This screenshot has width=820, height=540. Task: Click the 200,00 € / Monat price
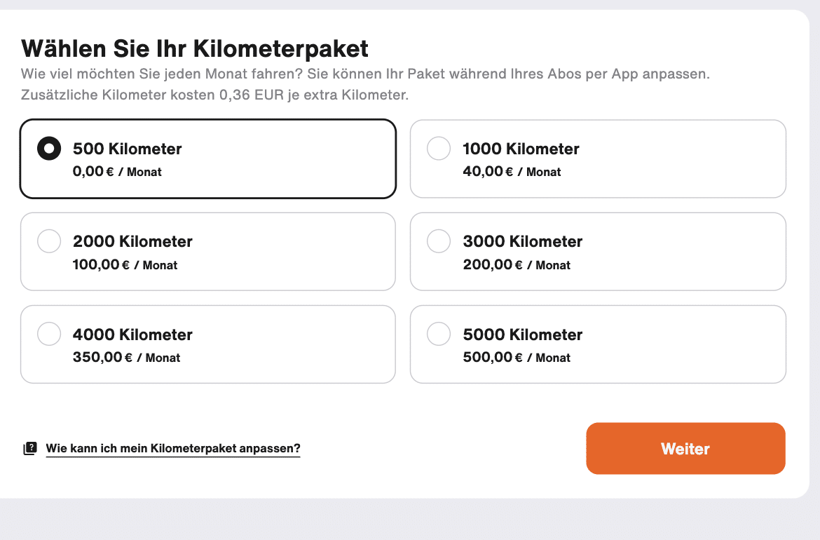coord(516,265)
